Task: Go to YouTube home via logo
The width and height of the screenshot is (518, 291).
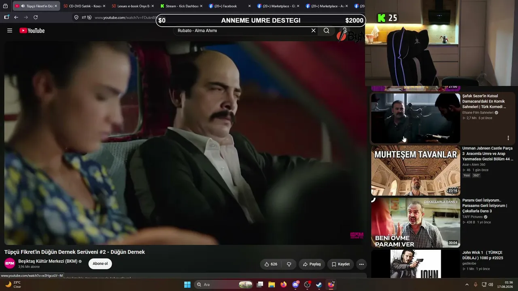Action: tap(32, 31)
